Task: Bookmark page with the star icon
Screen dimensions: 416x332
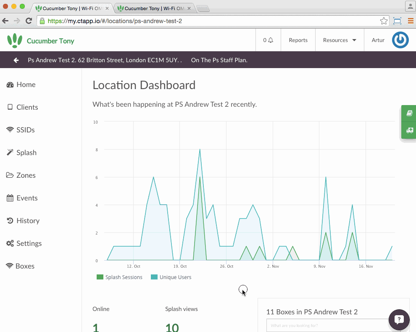Action: click(x=384, y=21)
